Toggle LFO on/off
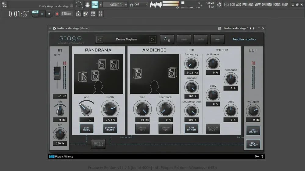Image resolution: width=305 pixels, height=171 pixels. point(192,129)
